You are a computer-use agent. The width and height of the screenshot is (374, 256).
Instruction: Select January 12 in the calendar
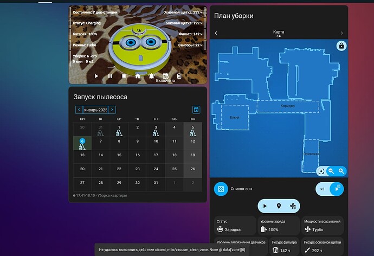click(x=193, y=143)
